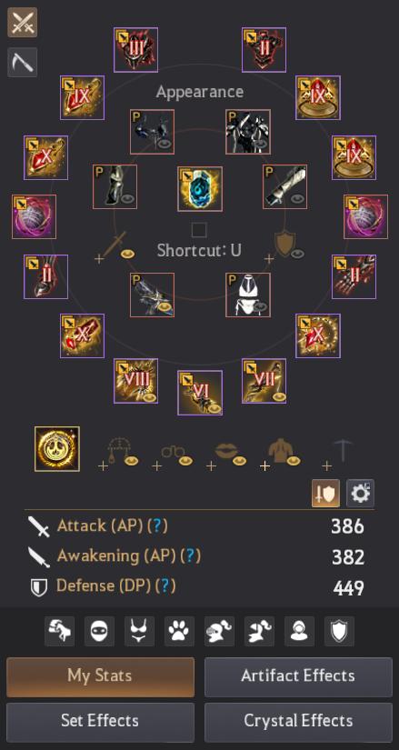Select the crossed swords combat gear icon
The width and height of the screenshot is (399, 750).
22,22
